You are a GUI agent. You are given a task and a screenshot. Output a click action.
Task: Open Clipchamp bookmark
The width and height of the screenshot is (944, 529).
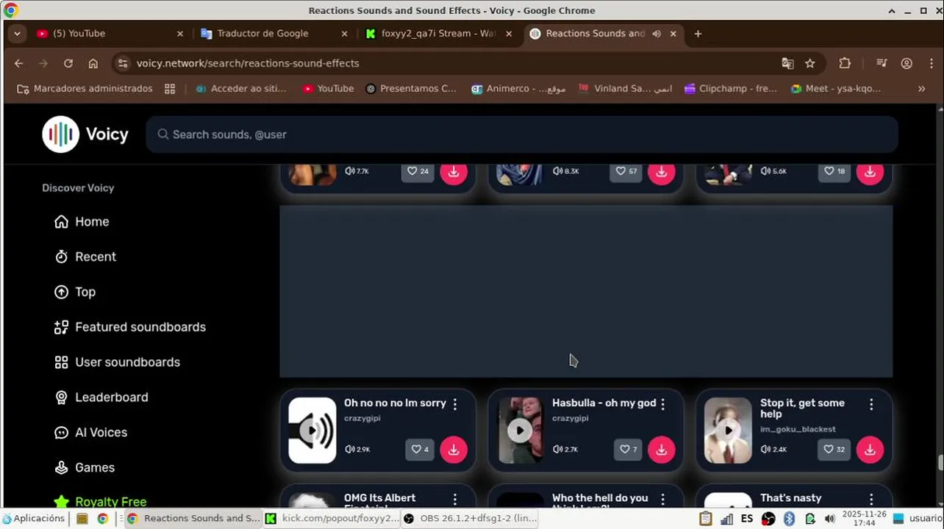[730, 89]
